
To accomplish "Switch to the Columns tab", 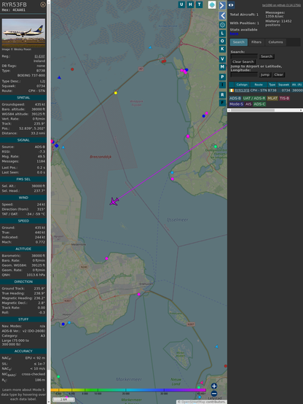I will coord(275,42).
